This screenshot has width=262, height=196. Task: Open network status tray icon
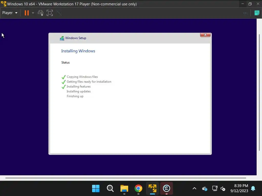coord(215,189)
